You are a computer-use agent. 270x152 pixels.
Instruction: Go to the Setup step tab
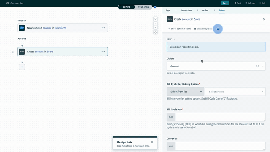pyautogui.click(x=222, y=10)
